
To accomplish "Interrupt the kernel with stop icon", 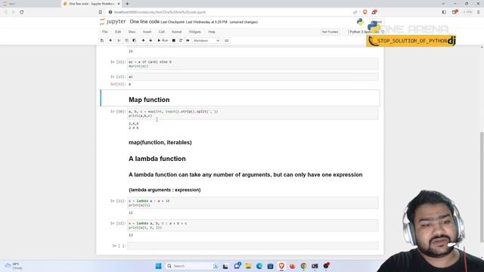I will [x=173, y=40].
